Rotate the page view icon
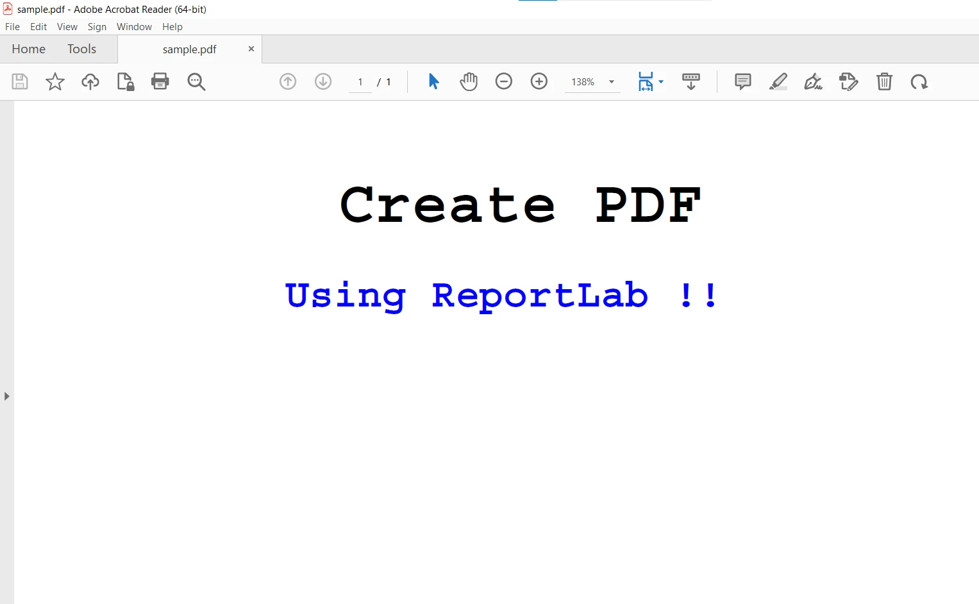Screen dimensions: 979x604 point(919,81)
